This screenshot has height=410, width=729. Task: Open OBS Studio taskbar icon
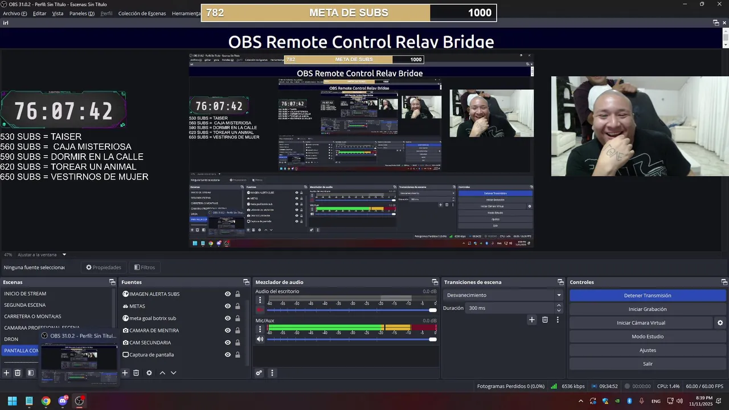79,401
